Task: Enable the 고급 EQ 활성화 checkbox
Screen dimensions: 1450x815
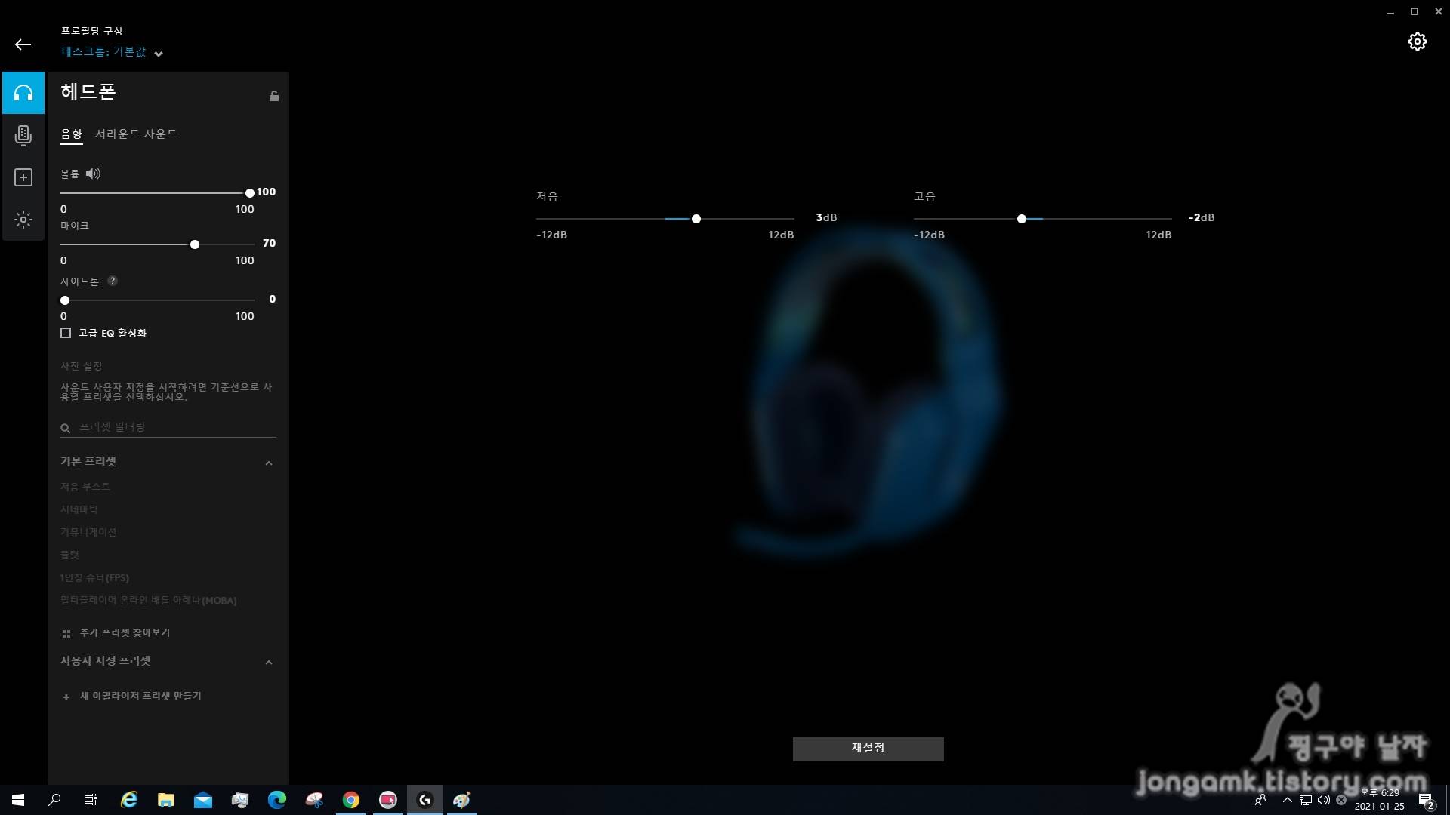Action: [x=66, y=333]
